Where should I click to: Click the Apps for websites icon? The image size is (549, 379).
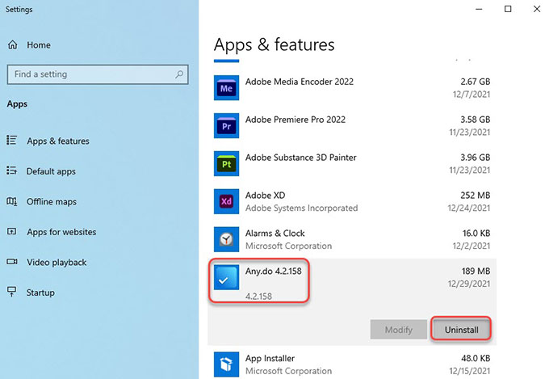pos(11,231)
